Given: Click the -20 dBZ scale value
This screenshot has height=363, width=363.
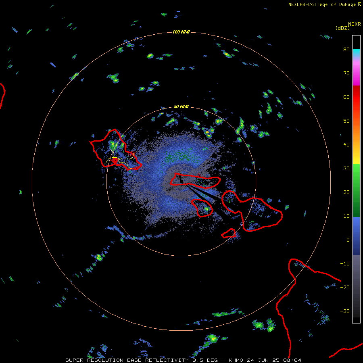Looking at the screenshot, I should coord(345,287).
